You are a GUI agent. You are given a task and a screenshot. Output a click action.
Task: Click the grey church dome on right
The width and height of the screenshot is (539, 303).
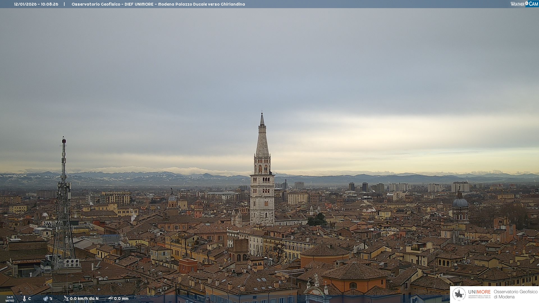point(460,203)
